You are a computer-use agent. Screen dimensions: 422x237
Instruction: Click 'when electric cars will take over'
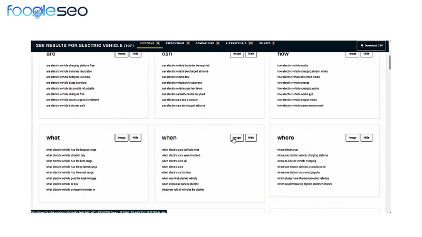point(180,150)
